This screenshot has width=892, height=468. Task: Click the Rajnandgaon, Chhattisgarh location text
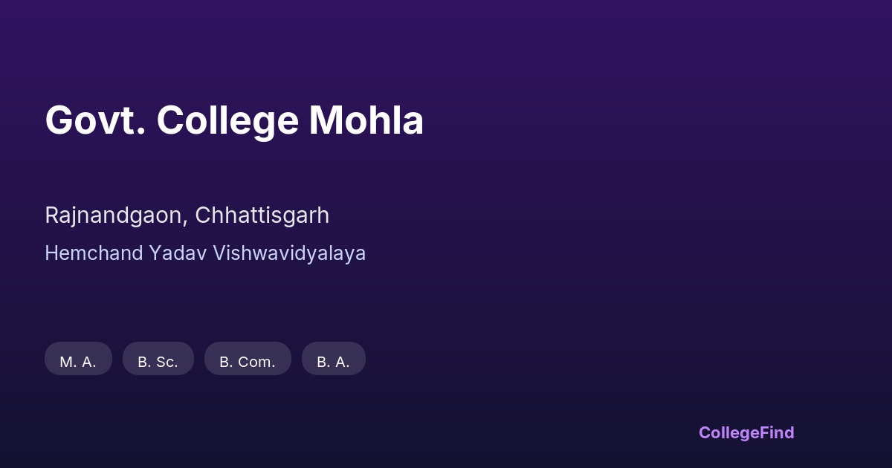[187, 215]
